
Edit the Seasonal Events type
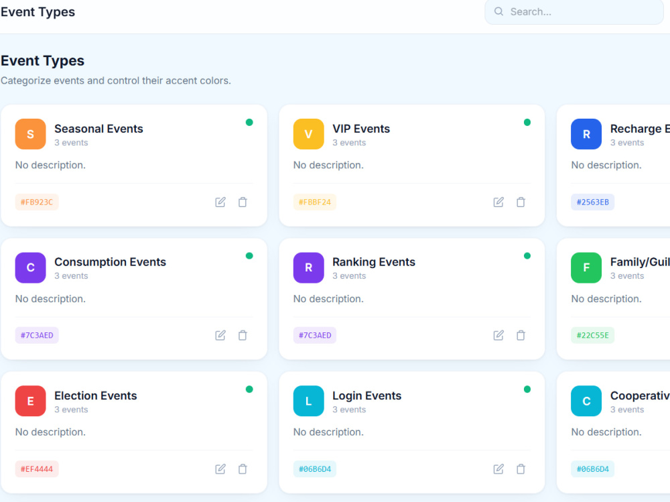[220, 202]
